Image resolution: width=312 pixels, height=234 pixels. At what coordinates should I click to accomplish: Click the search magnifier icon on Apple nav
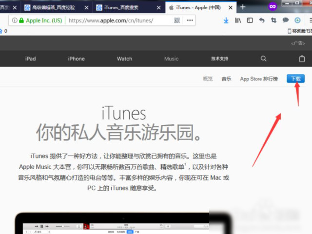point(263,58)
